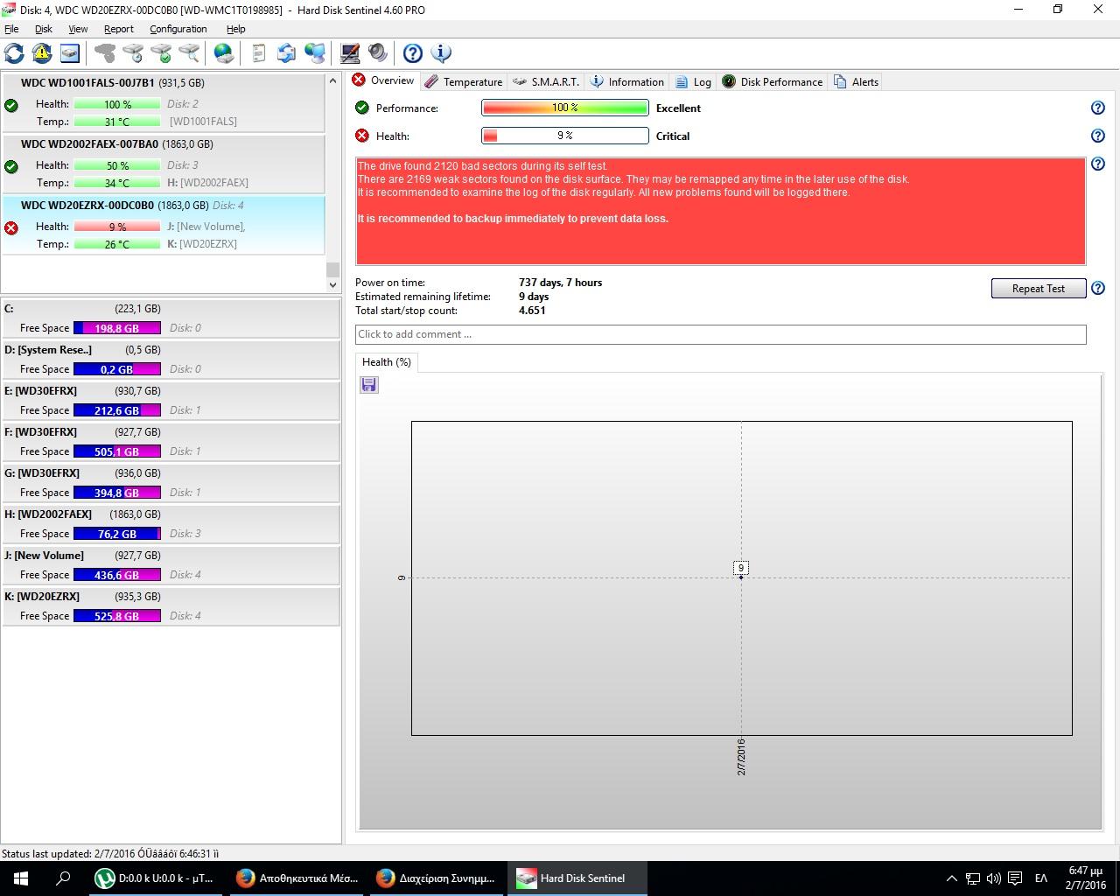Switch to the Log tab

(693, 81)
